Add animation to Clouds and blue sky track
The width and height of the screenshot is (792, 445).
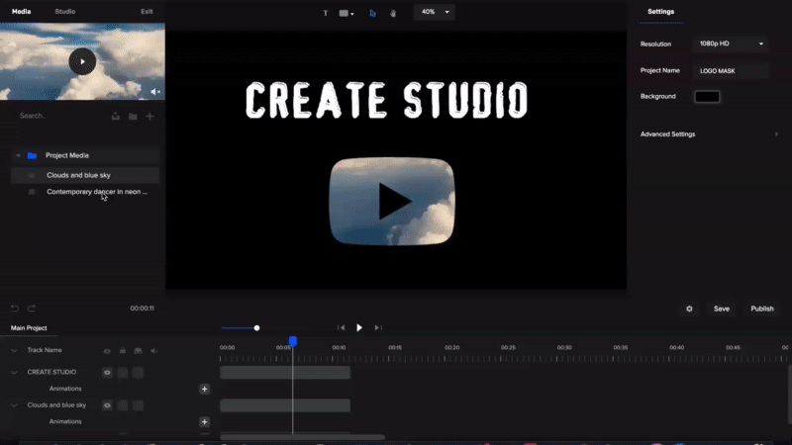(x=204, y=422)
